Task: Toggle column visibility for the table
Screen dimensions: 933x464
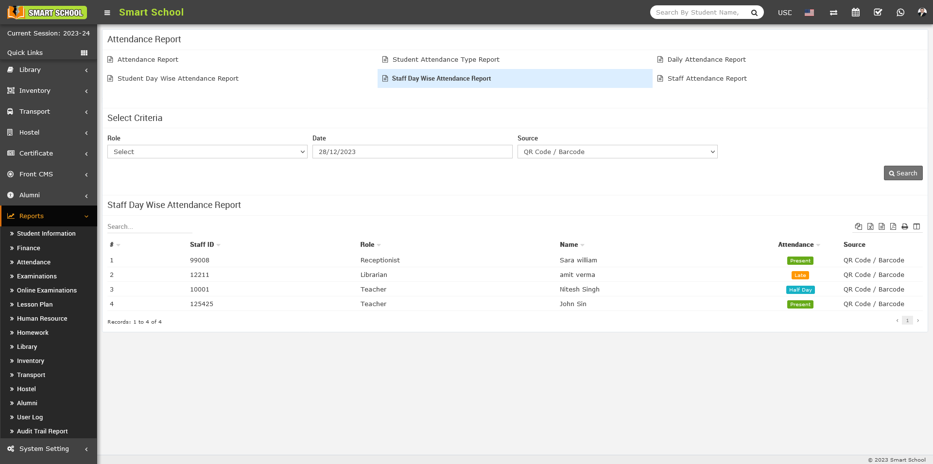Action: (916, 226)
